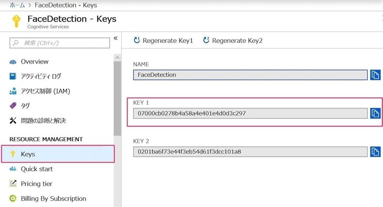
Task: Click the RESOURCE MANAGEMENT section heading
Action: (x=46, y=139)
